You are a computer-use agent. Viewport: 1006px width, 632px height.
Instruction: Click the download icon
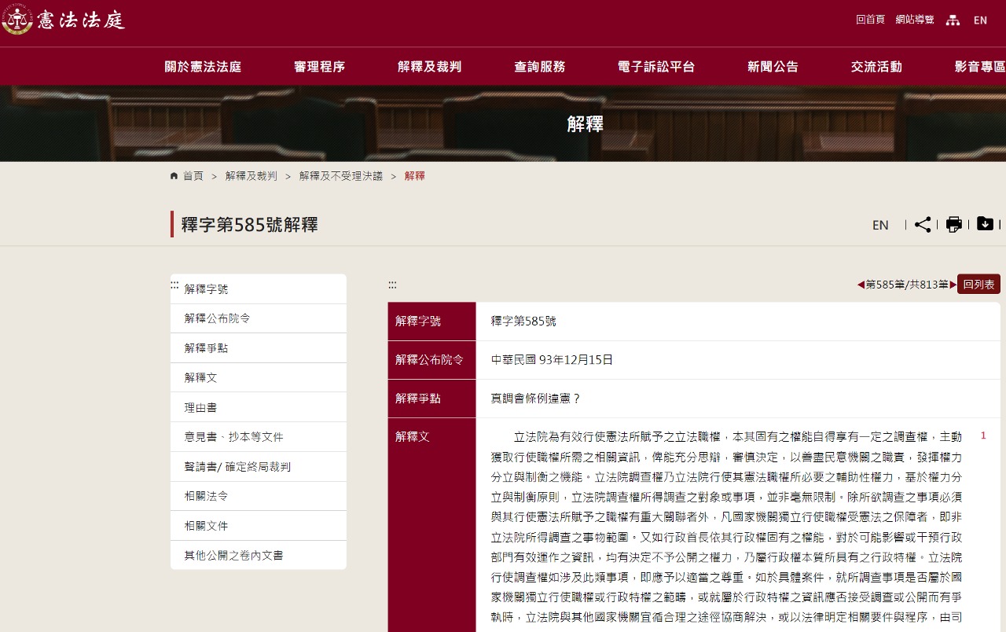pyautogui.click(x=985, y=224)
